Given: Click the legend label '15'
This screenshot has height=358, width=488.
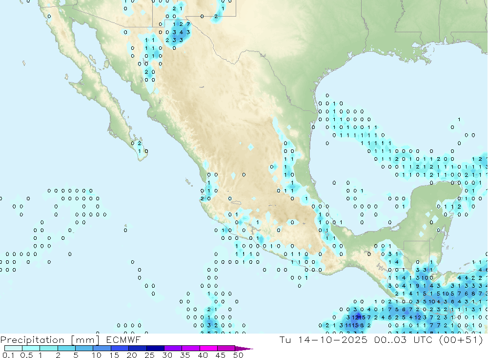Looking at the screenshot, I should point(114,355).
